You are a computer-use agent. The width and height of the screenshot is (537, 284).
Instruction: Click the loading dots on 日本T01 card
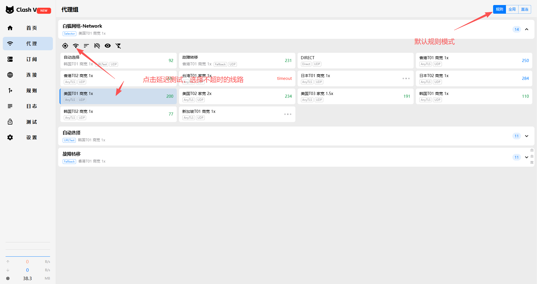coord(406,78)
